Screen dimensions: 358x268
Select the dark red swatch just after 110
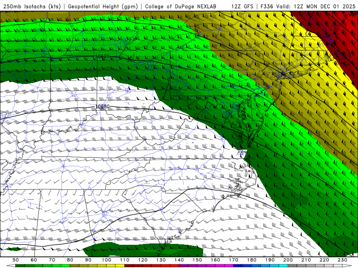(129, 266)
